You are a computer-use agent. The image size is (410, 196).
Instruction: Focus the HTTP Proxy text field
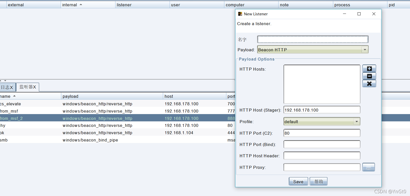[x=322, y=167]
